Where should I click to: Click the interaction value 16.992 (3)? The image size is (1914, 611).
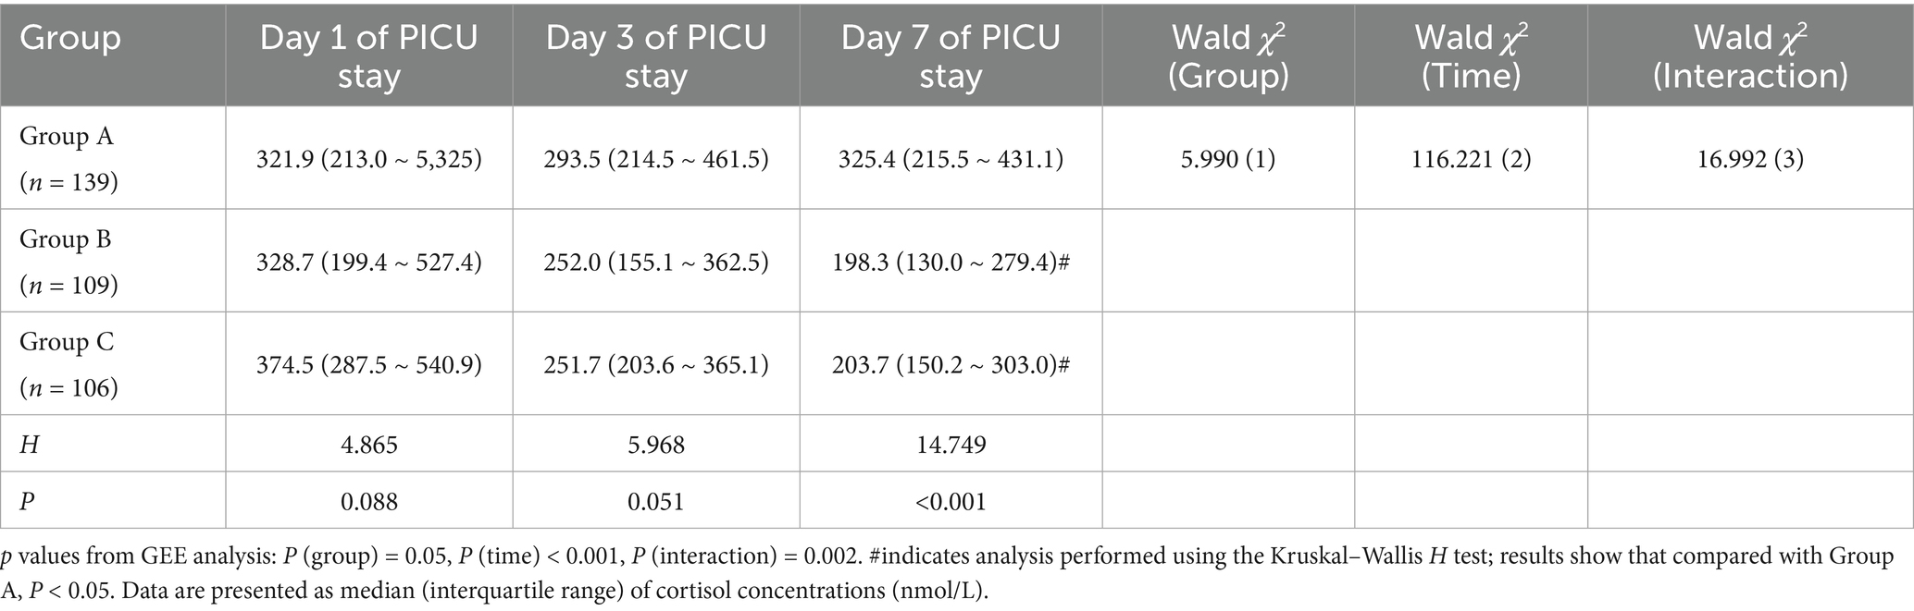[1750, 159]
